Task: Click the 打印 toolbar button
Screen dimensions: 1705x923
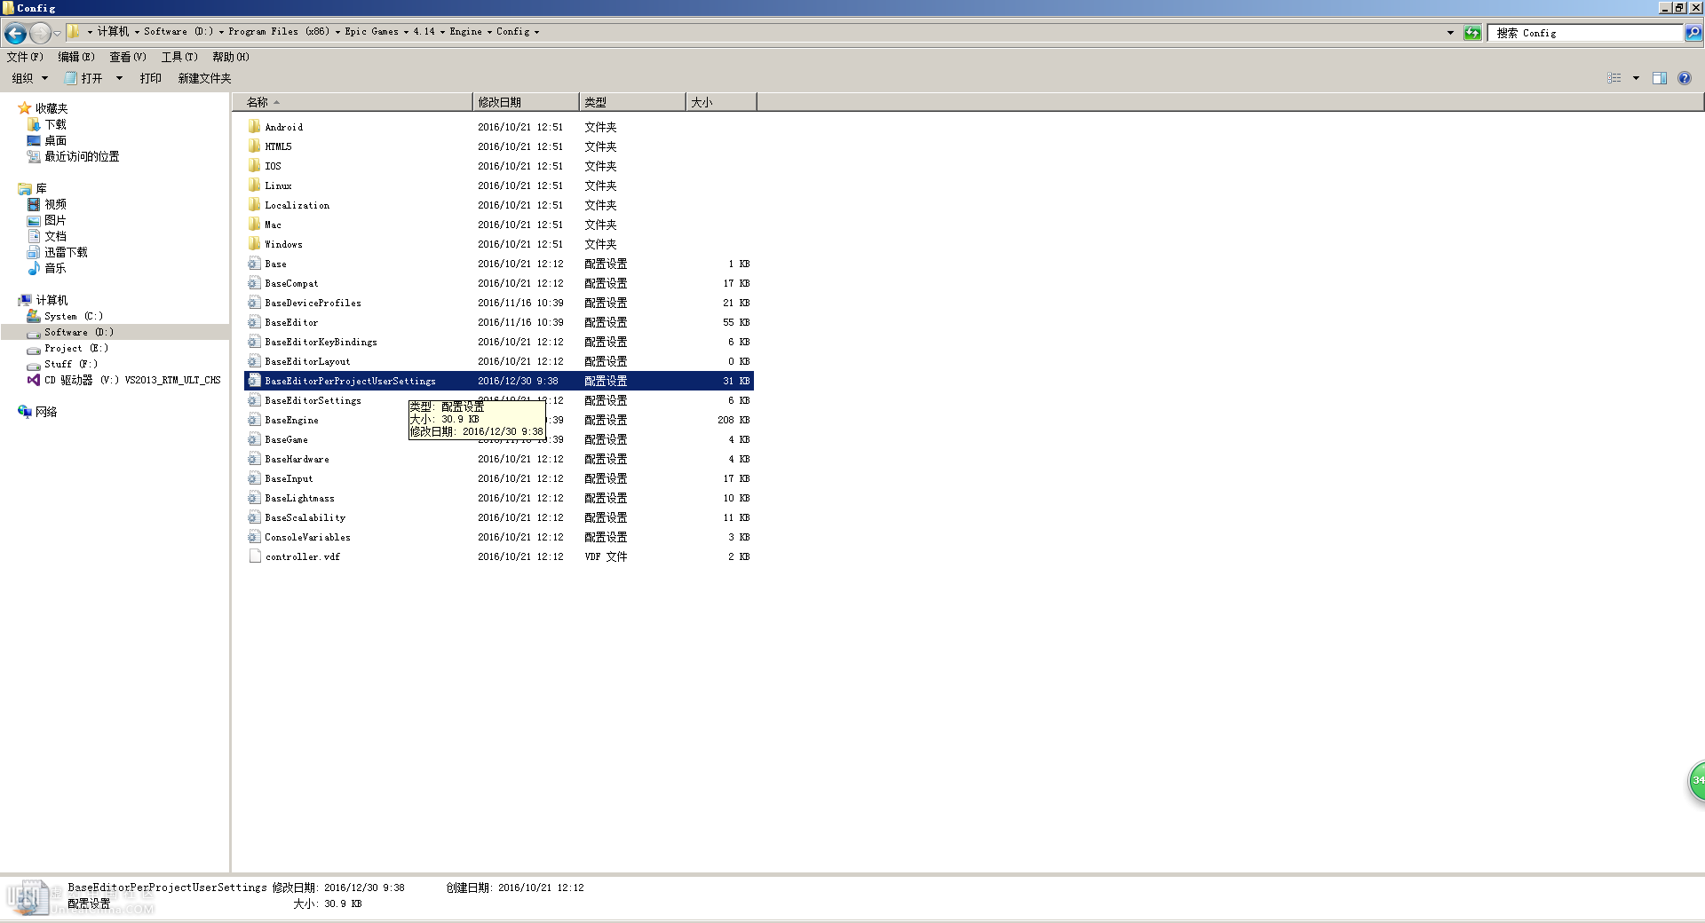Action: 150,78
